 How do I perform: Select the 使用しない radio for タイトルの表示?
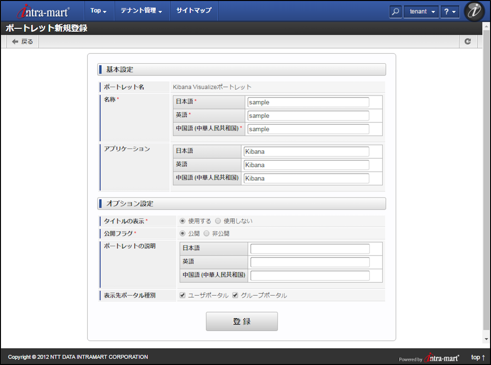(218, 221)
